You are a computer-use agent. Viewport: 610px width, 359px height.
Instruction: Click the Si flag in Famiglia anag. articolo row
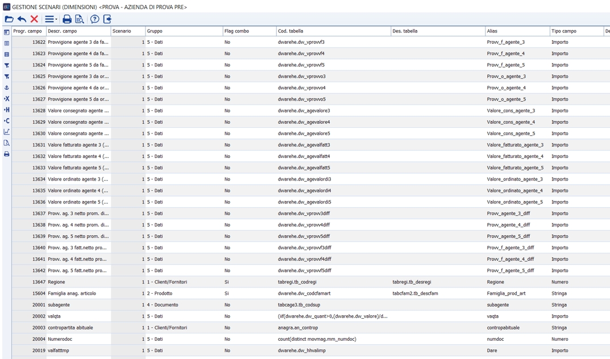point(250,293)
